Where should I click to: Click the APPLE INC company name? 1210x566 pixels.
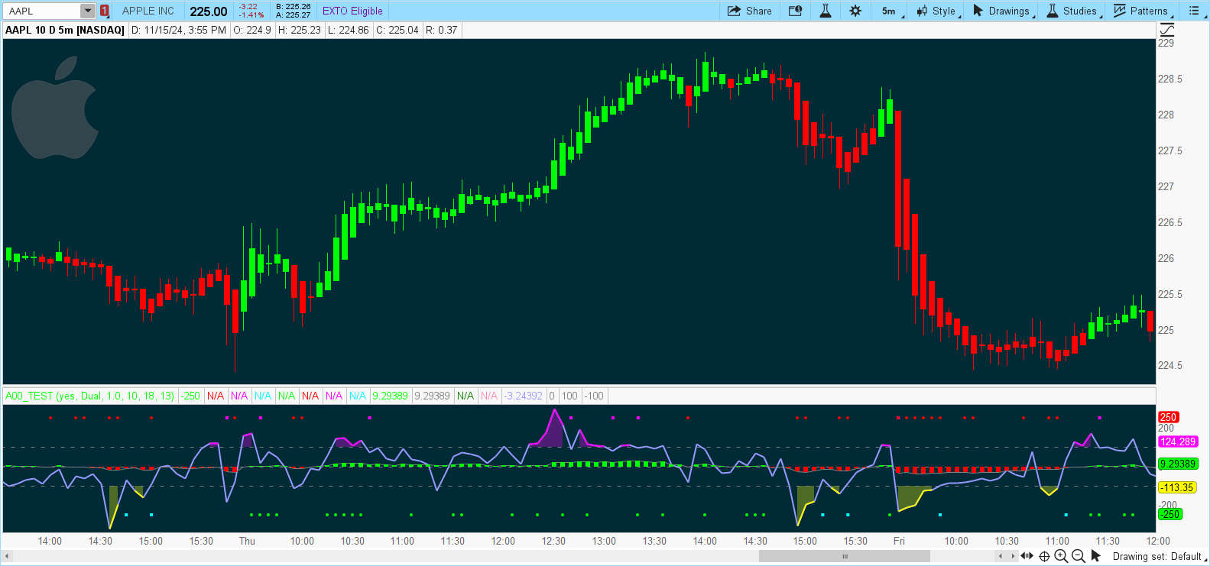pos(148,11)
